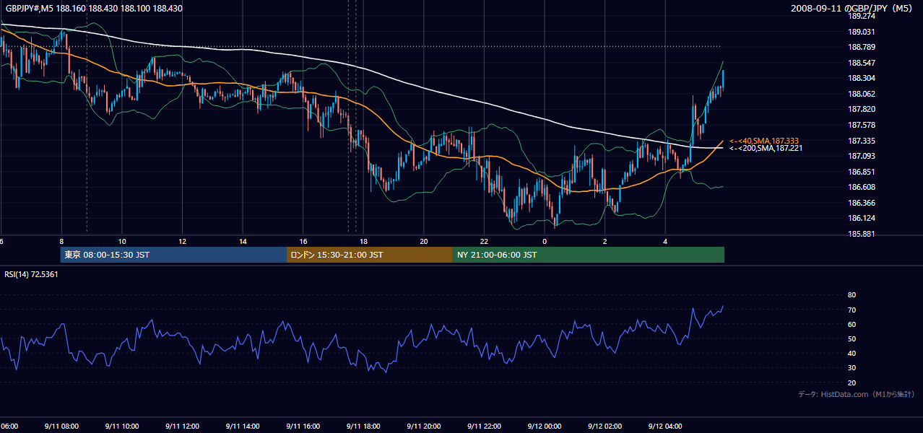
Task: Click price level 189.274 on the axis
Action: [x=861, y=16]
